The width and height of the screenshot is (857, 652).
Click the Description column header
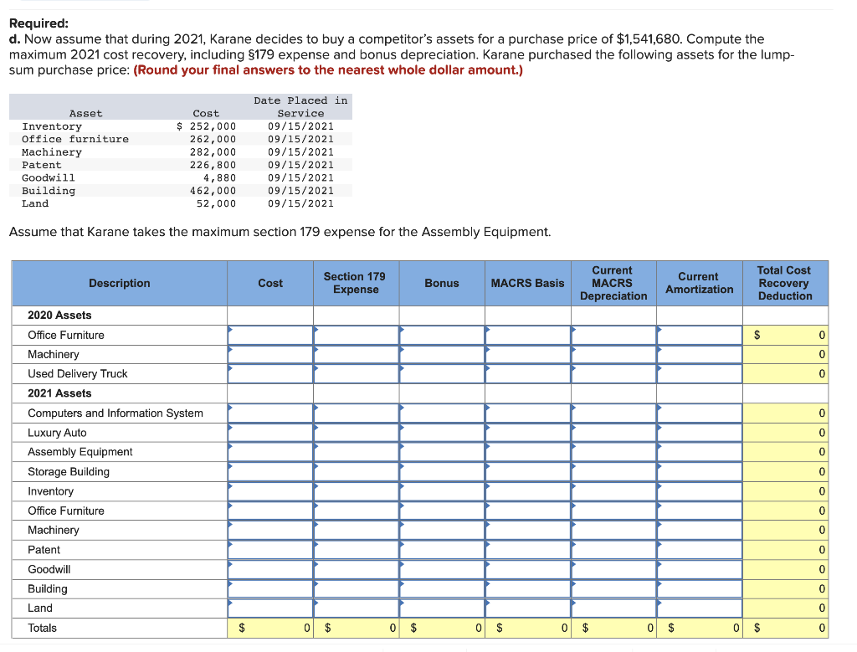(119, 283)
